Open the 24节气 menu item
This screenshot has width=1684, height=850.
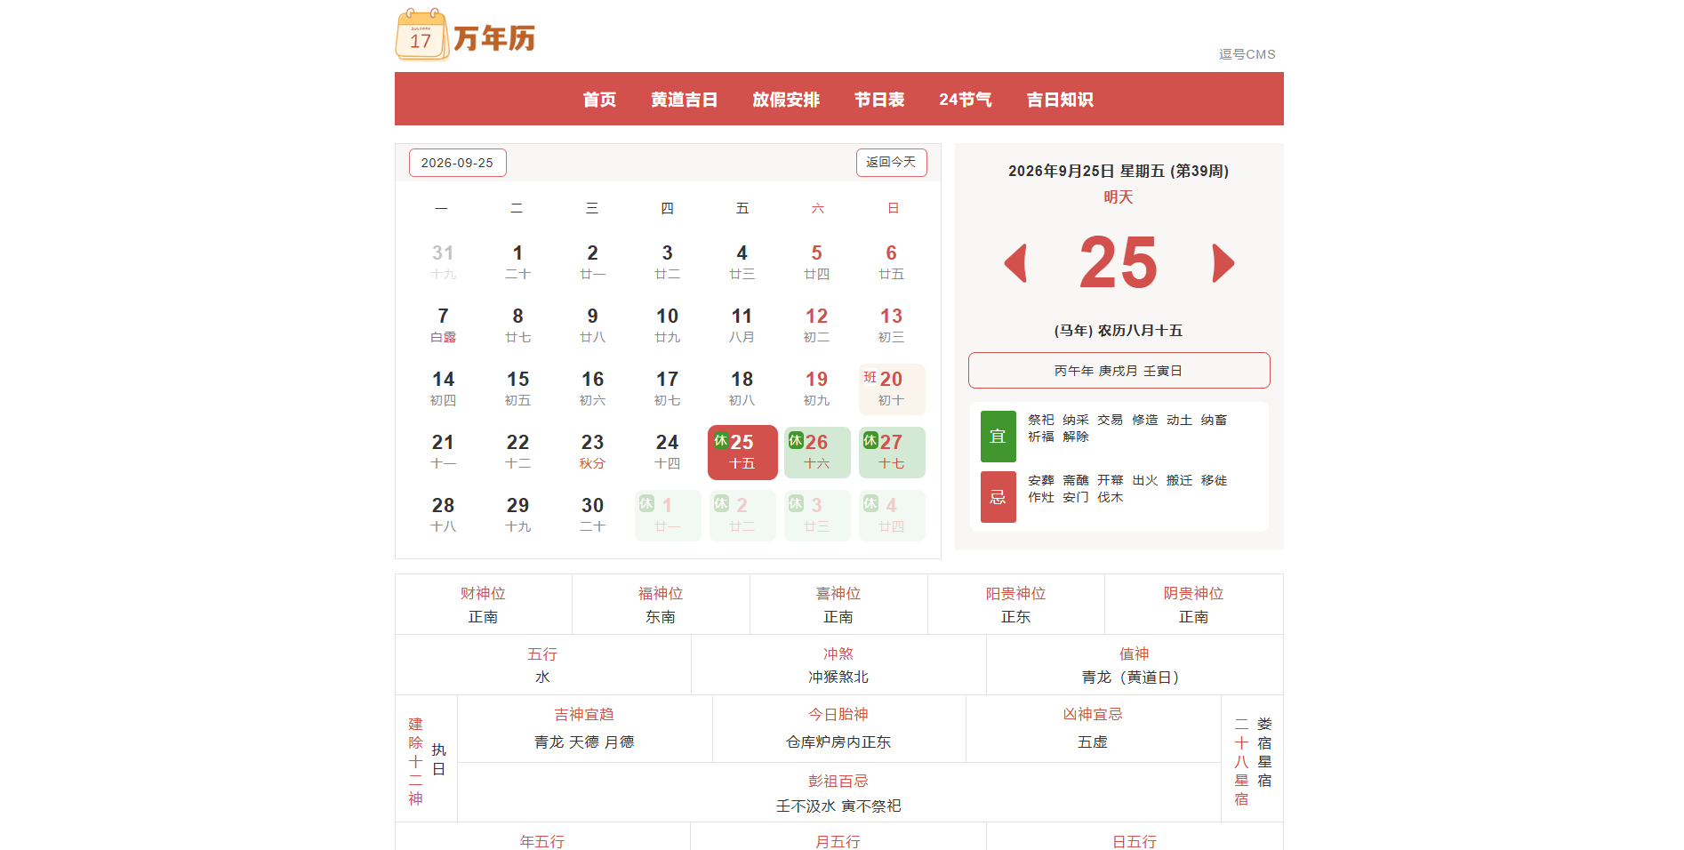pyautogui.click(x=966, y=100)
